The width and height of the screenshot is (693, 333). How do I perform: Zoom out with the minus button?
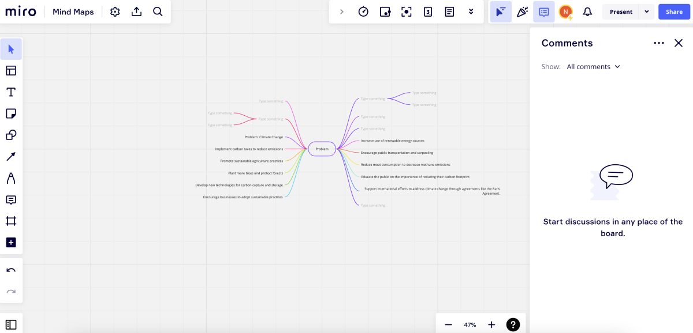pos(448,324)
